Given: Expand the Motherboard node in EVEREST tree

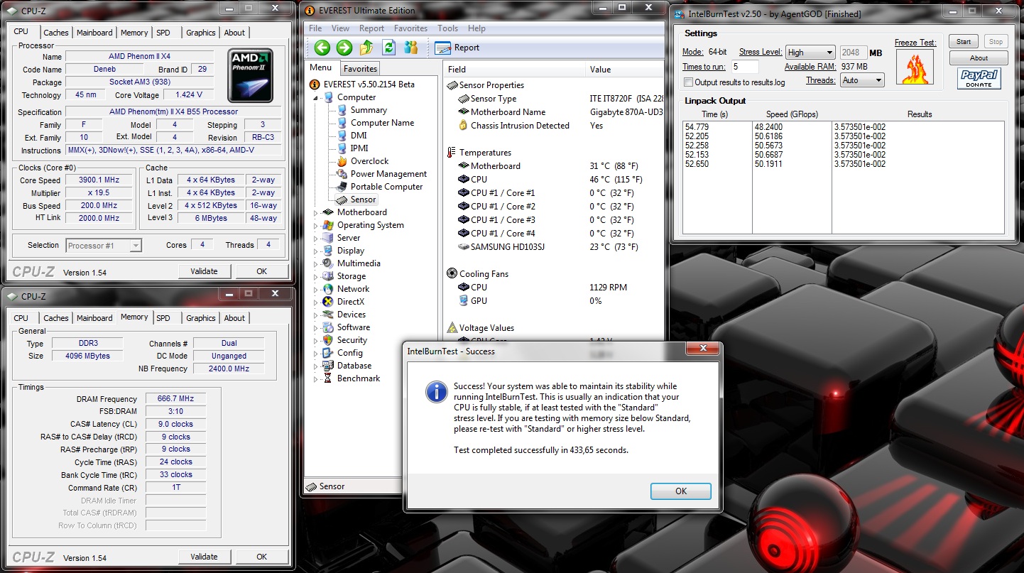Looking at the screenshot, I should pyautogui.click(x=317, y=212).
